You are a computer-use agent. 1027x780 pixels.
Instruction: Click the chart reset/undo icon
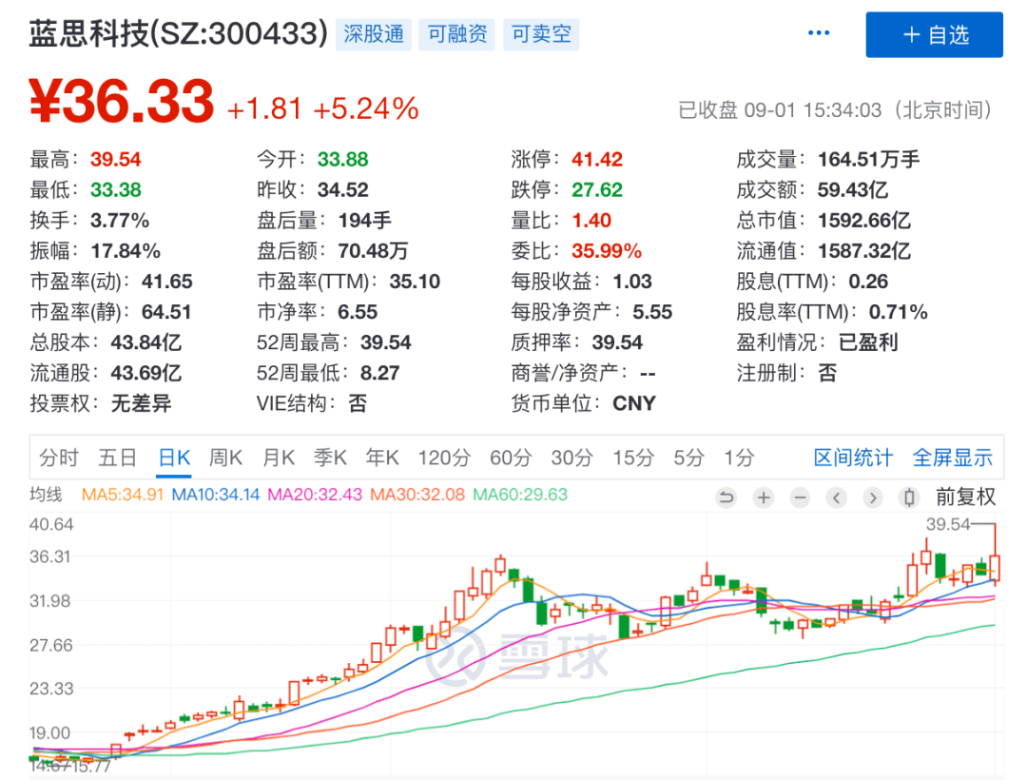[727, 497]
